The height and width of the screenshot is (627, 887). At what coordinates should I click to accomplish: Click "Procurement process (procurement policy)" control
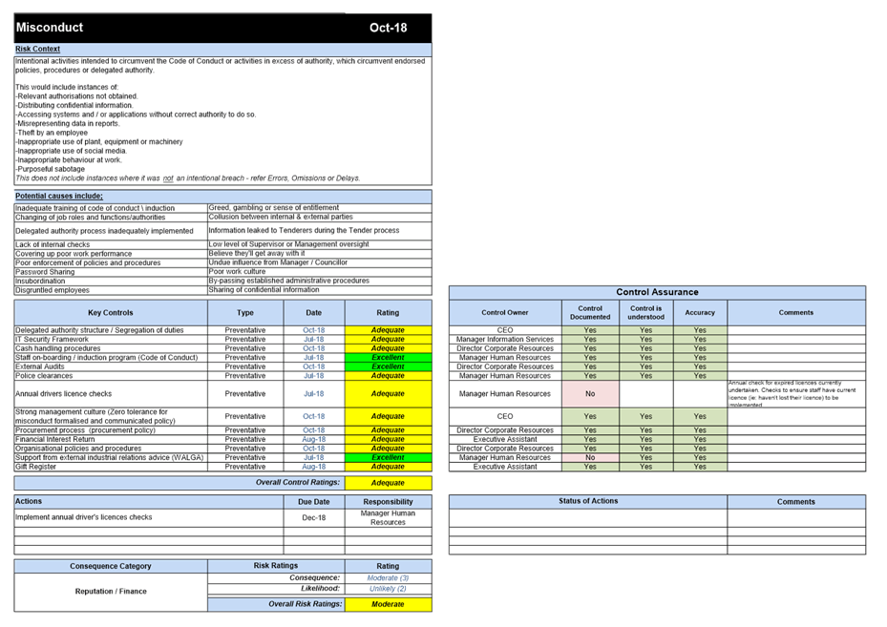point(111,430)
